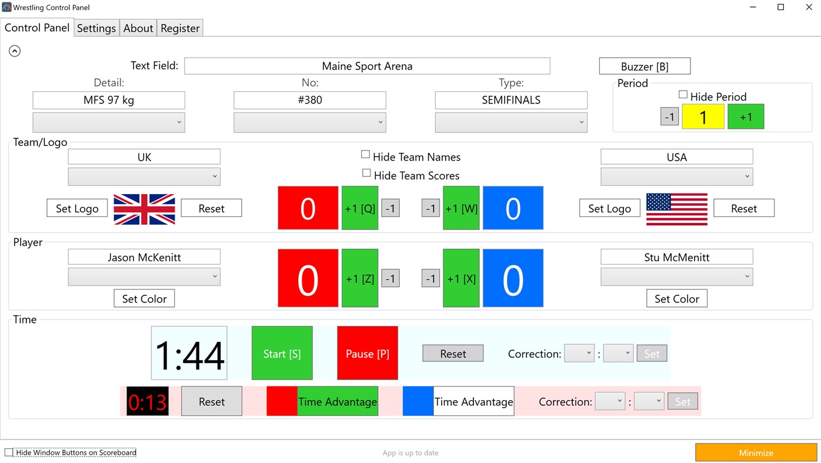The width and height of the screenshot is (821, 463).
Task: Pause the running clock
Action: 367,352
